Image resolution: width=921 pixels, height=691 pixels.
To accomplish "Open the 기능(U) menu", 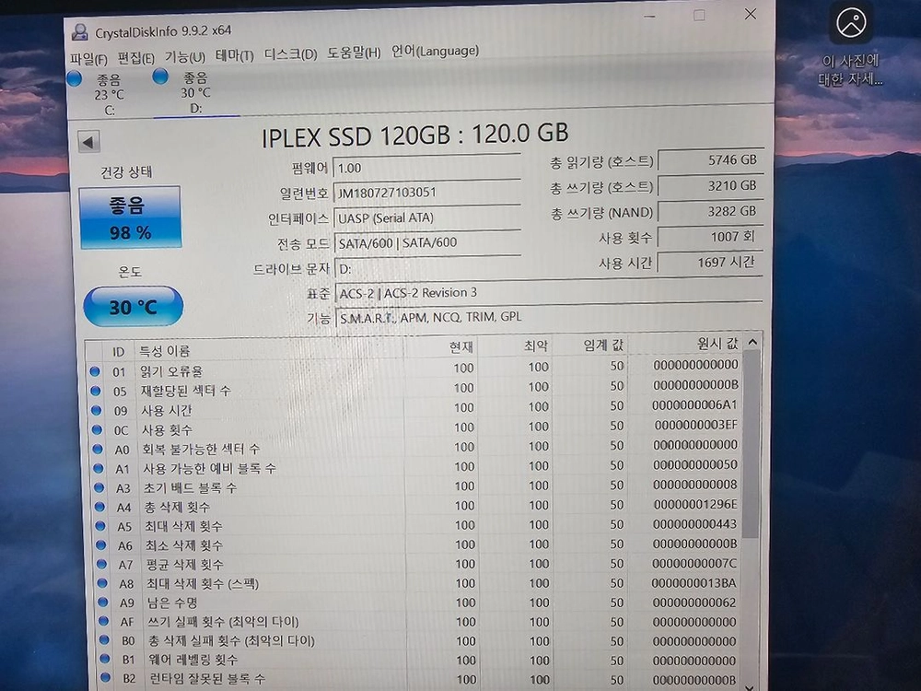I will tap(184, 56).
